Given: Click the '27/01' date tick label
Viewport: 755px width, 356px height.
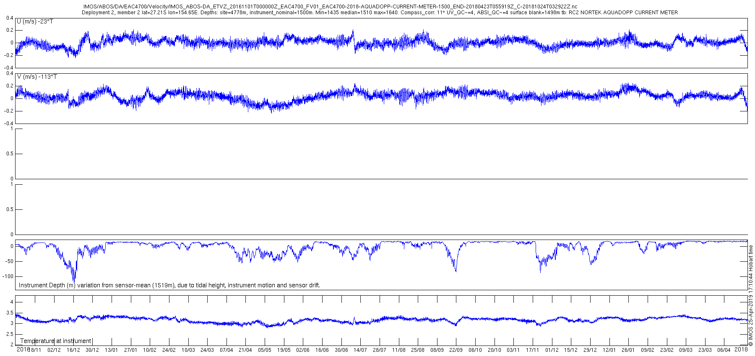Looking at the screenshot, I should [131, 350].
